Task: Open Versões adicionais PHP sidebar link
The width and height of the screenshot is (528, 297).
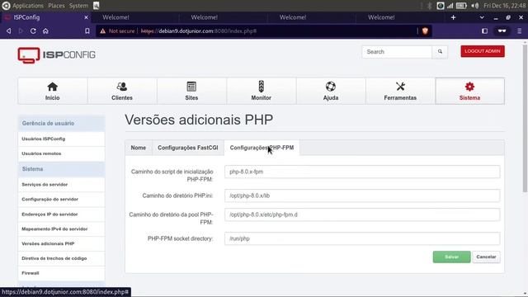Action: click(61, 243)
